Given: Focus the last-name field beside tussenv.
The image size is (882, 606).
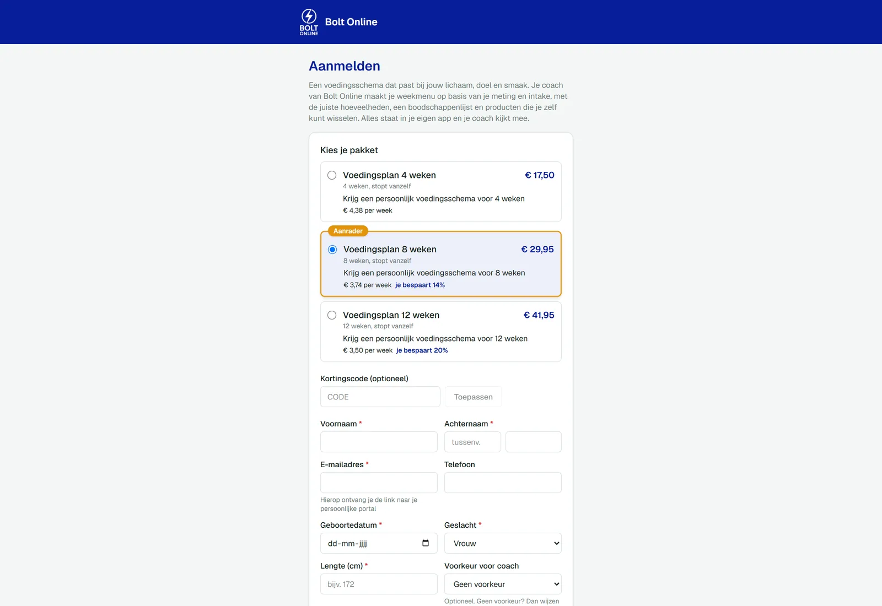Looking at the screenshot, I should click(534, 442).
